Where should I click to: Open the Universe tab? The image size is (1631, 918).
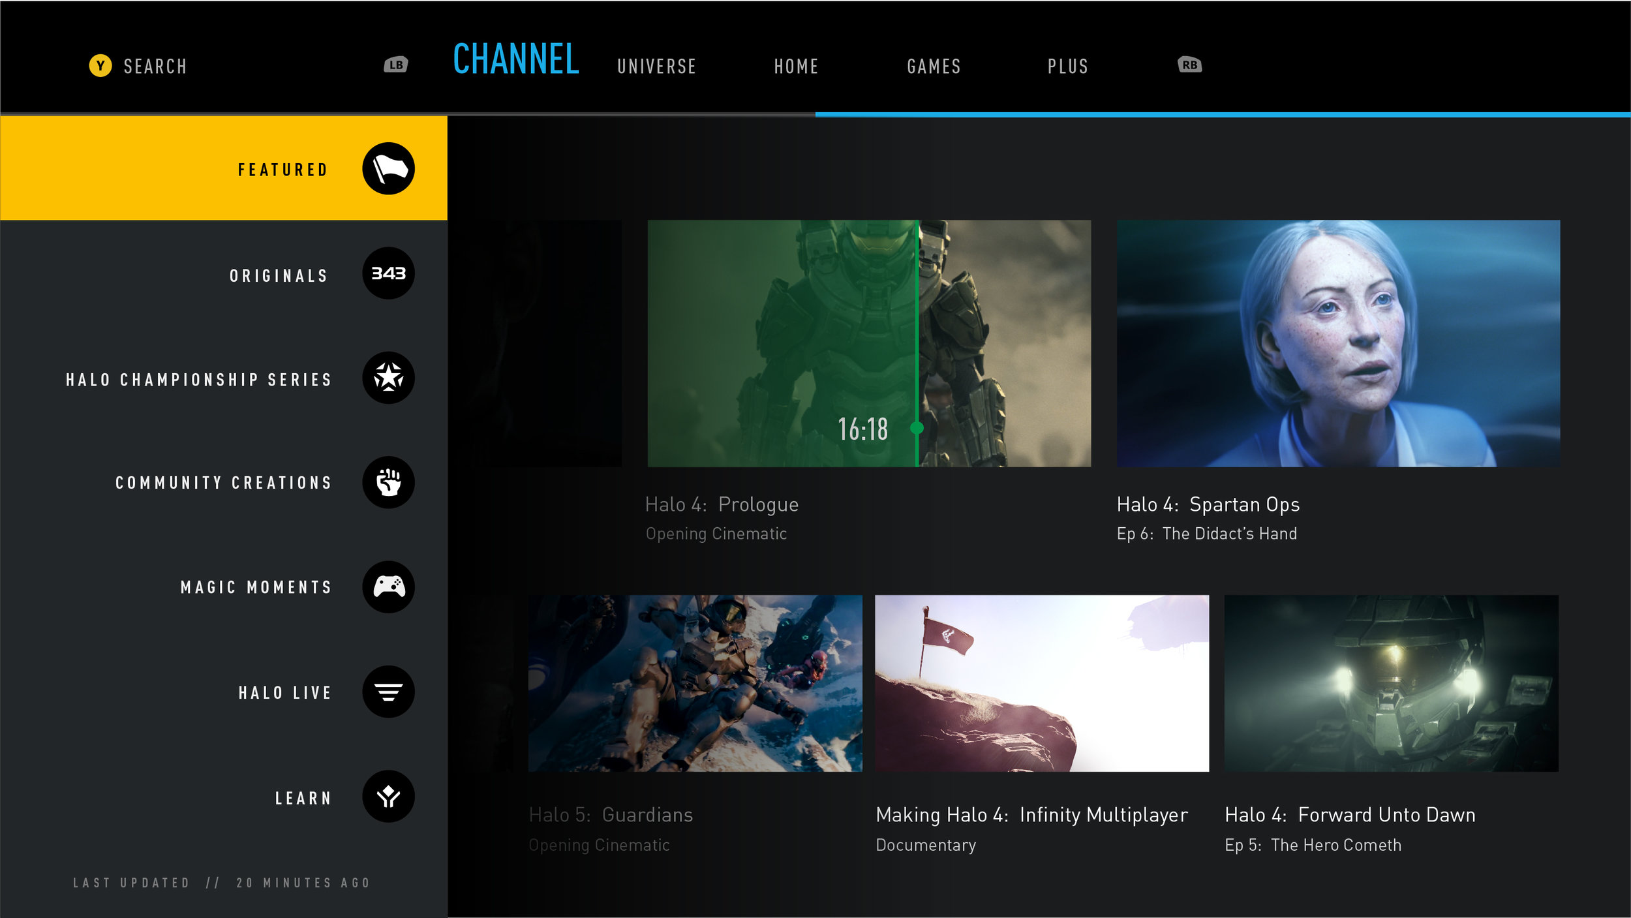point(656,67)
